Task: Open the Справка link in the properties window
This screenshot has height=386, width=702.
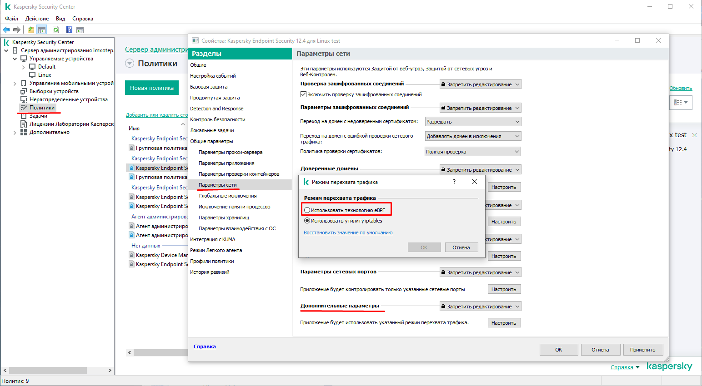Action: (205, 346)
